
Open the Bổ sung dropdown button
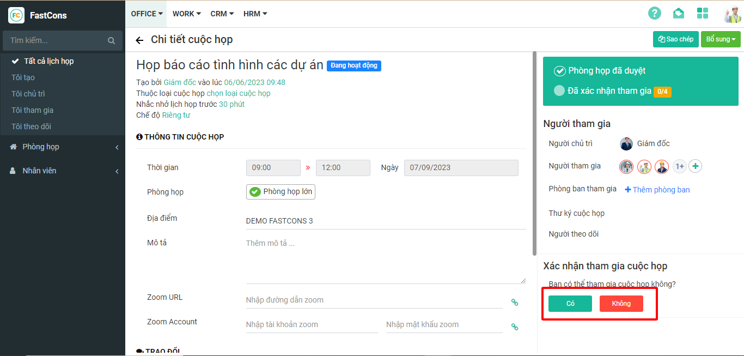[x=720, y=39]
